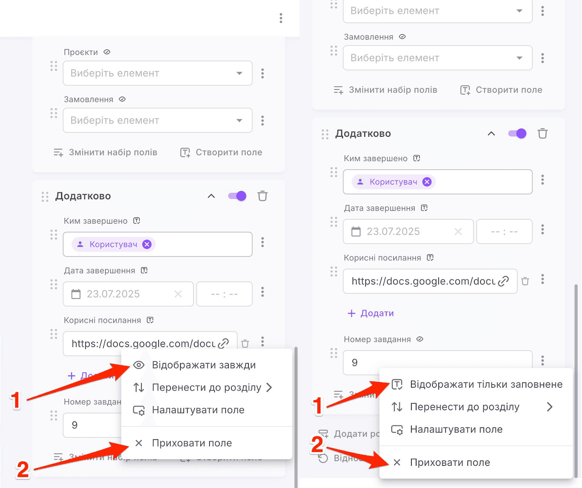
Task: Remove the Користувач chip via its X icon
Action: coord(147,244)
